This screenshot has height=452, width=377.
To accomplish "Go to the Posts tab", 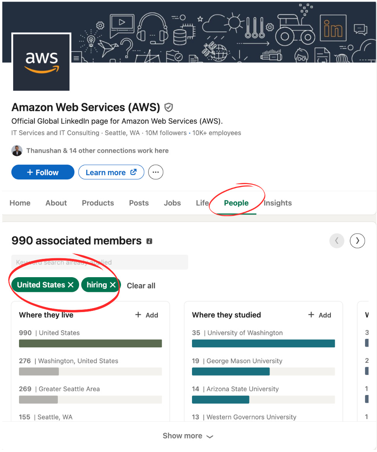I will click(139, 203).
